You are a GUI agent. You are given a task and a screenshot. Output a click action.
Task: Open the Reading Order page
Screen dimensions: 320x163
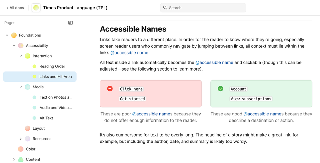coord(52,66)
